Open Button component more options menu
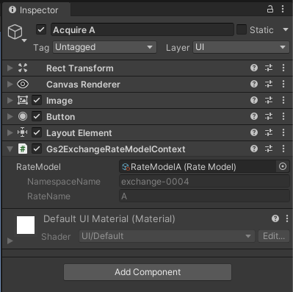This screenshot has width=293, height=292. [283, 116]
